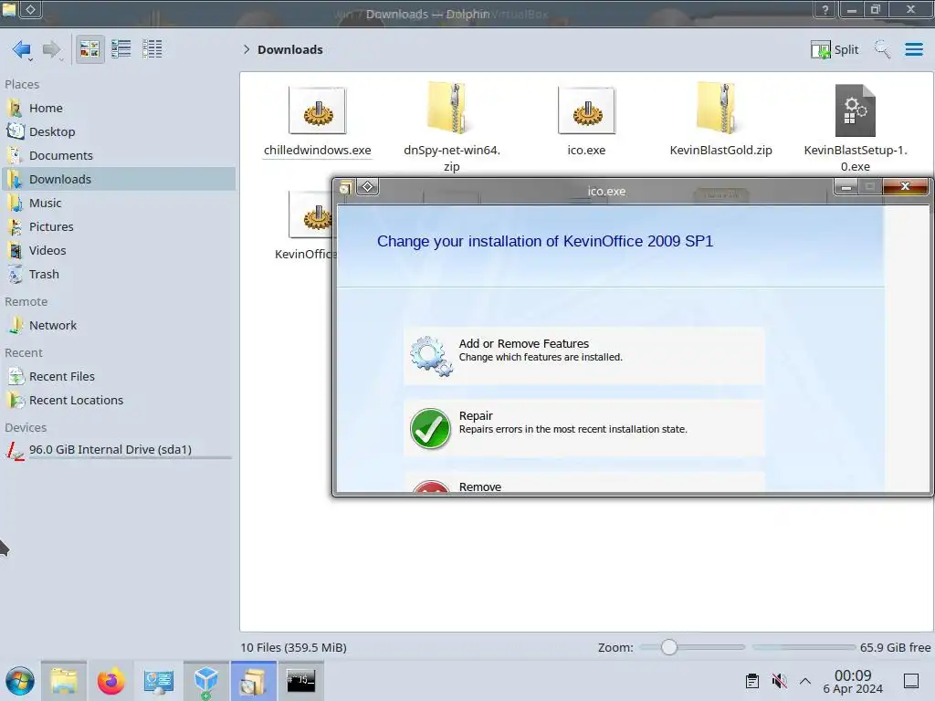Open system settings taskbar icon
Screen dimensions: 935x701
click(158, 681)
